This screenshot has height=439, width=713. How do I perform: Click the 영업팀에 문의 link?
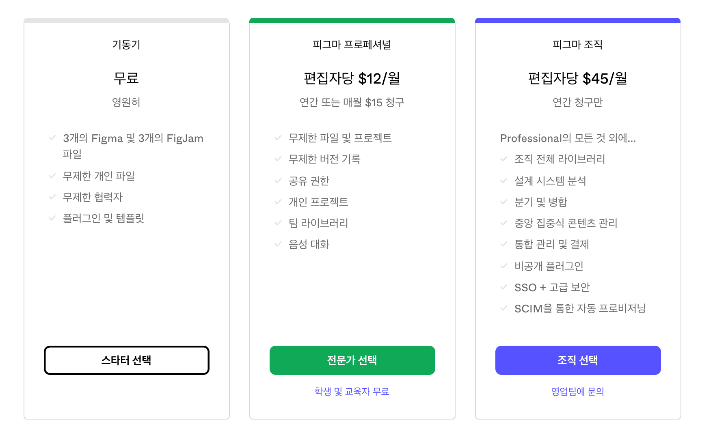(x=577, y=391)
